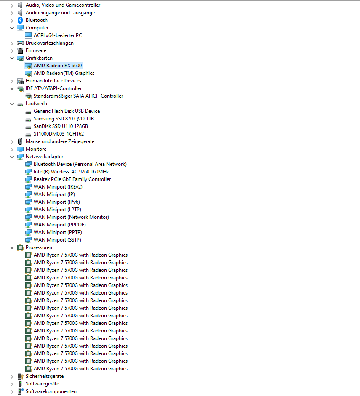Select SanDisk SSD U110 128GB
360x396 pixels.
pos(61,126)
